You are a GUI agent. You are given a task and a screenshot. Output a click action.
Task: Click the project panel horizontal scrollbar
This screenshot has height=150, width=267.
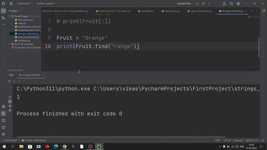coord(15,70)
